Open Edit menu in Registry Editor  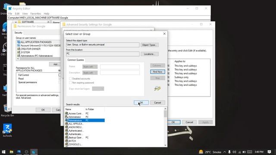(17, 13)
